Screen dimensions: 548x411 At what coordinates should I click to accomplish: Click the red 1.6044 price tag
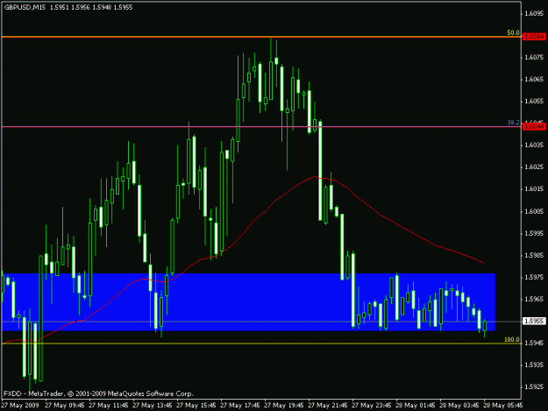534,126
